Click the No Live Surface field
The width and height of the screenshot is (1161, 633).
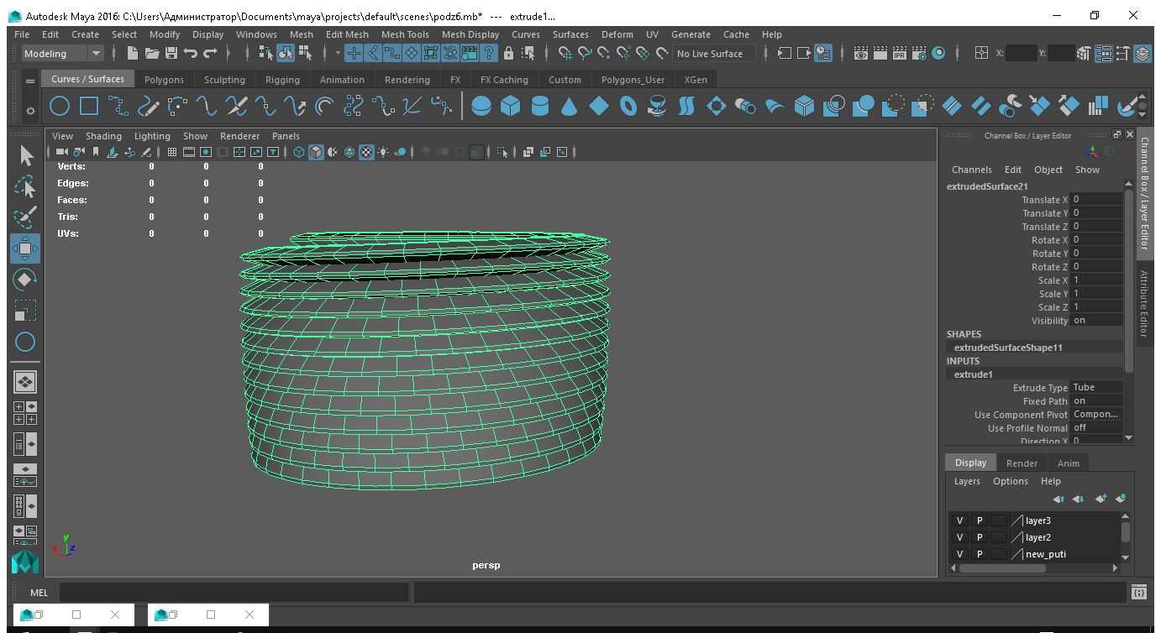(x=714, y=53)
